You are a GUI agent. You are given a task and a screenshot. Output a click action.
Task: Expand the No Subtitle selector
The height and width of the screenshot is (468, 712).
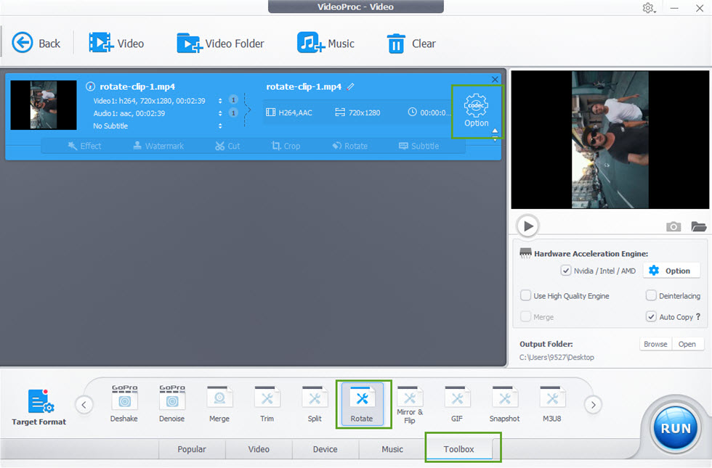(220, 126)
